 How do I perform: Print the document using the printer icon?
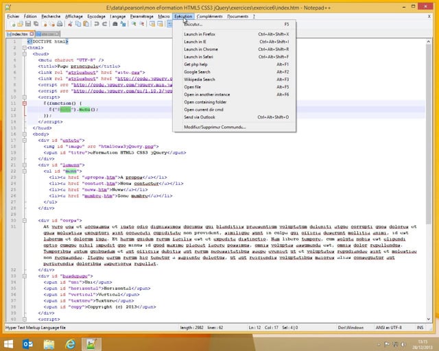[60, 24]
